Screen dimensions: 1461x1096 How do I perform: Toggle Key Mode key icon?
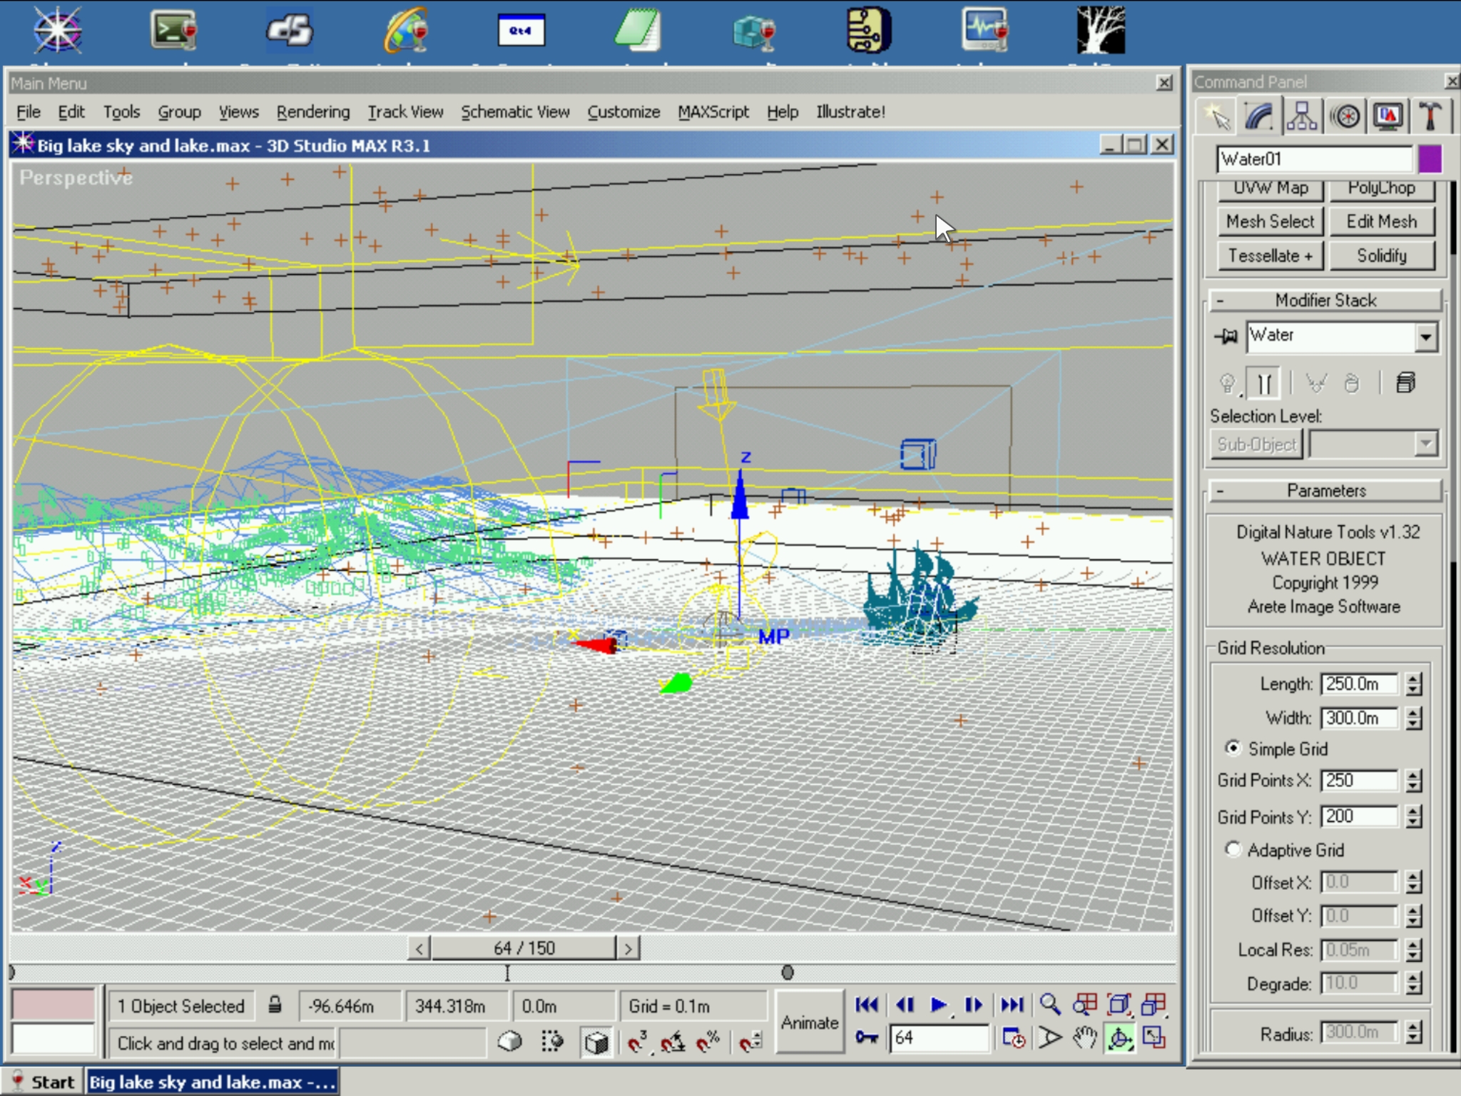[867, 1037]
